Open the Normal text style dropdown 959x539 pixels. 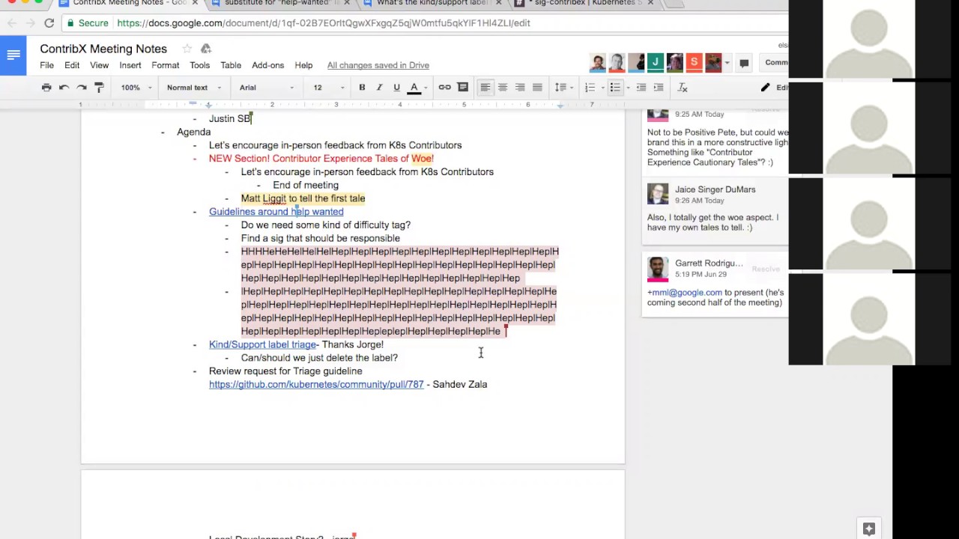coord(194,88)
